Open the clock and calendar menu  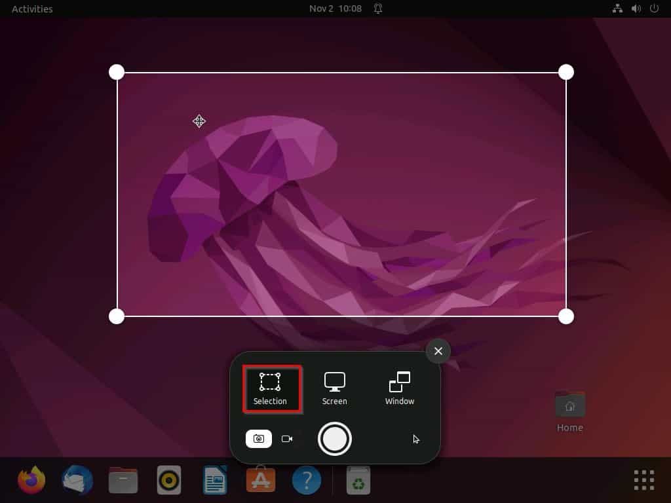click(x=335, y=9)
